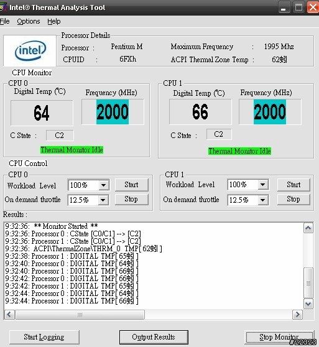The height and width of the screenshot is (347, 319).
Task: Open the Options menu
Action: [x=29, y=21]
